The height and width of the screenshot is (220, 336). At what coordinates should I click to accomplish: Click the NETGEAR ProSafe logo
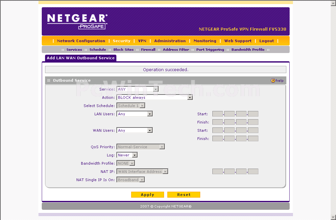pos(77,21)
